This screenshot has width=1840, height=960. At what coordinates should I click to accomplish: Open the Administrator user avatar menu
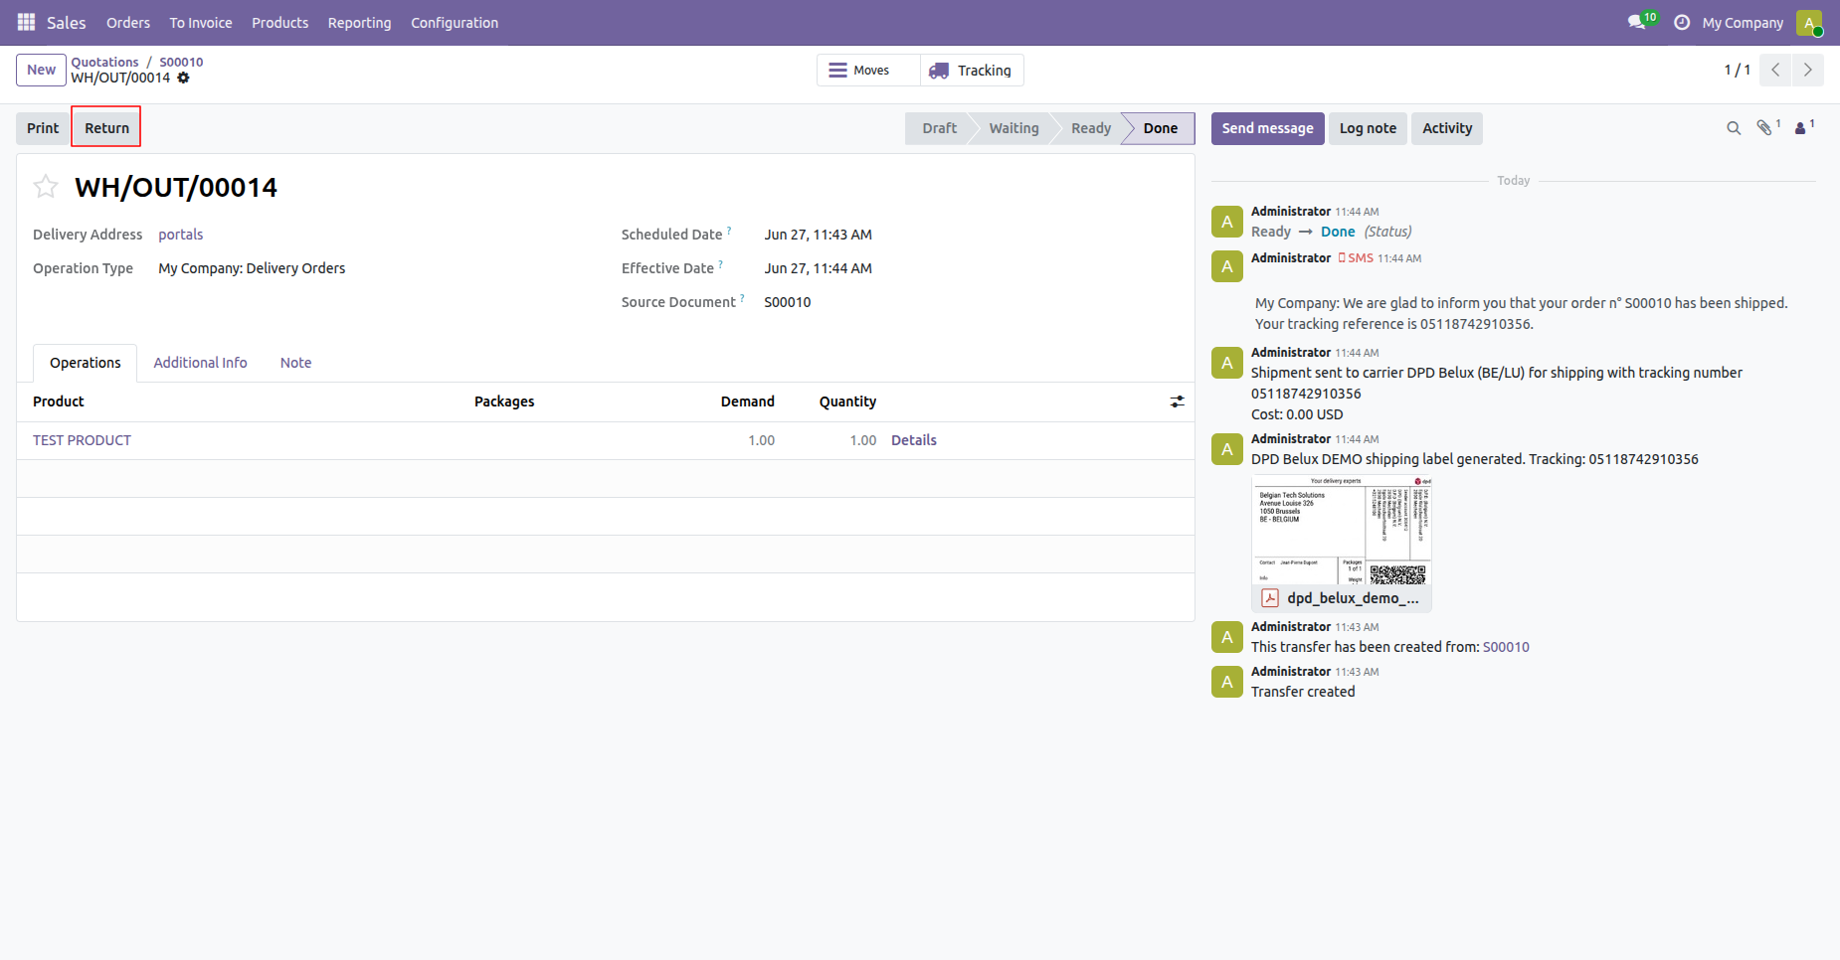pyautogui.click(x=1809, y=22)
